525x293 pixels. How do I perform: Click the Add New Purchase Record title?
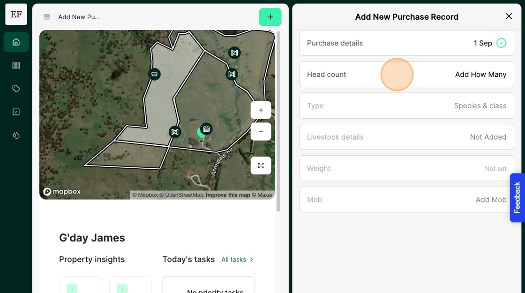coord(406,17)
